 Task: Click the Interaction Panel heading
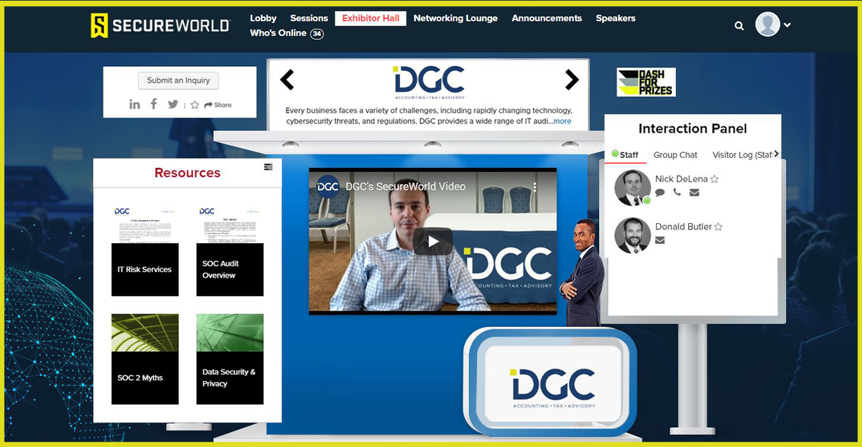(x=692, y=128)
